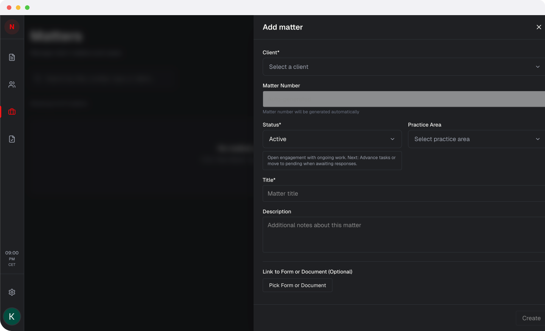Click the 09:00 PM CET clock display
The height and width of the screenshot is (331, 545).
coord(12,259)
